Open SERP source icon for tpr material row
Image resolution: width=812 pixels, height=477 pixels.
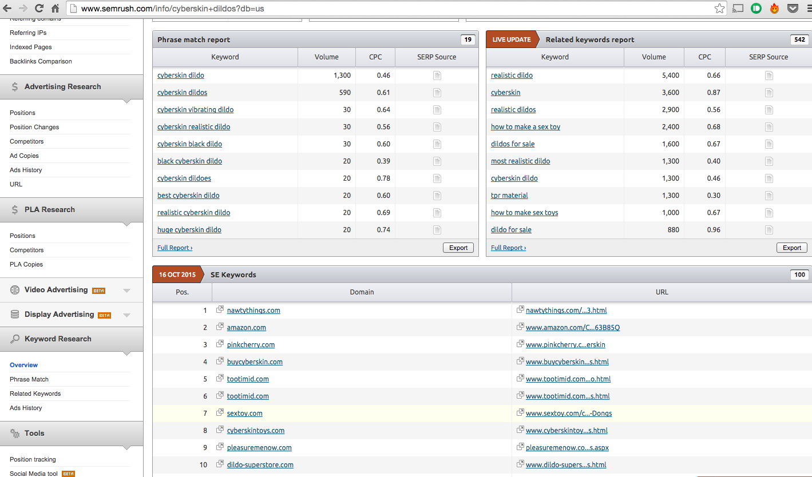(769, 196)
